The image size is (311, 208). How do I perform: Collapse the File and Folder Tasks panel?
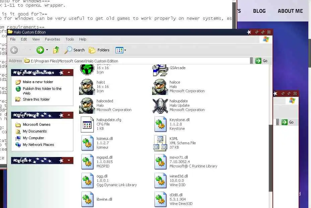point(69,72)
